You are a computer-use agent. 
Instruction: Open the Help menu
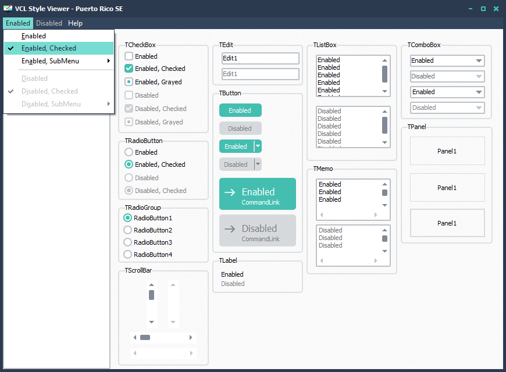tap(75, 23)
